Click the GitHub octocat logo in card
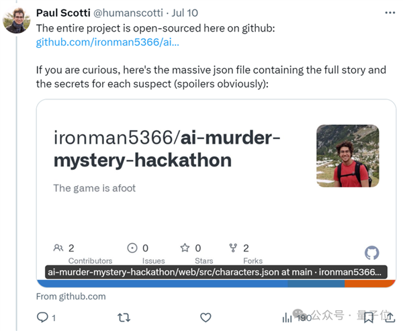Viewport: 403px width, 331px height. (371, 253)
